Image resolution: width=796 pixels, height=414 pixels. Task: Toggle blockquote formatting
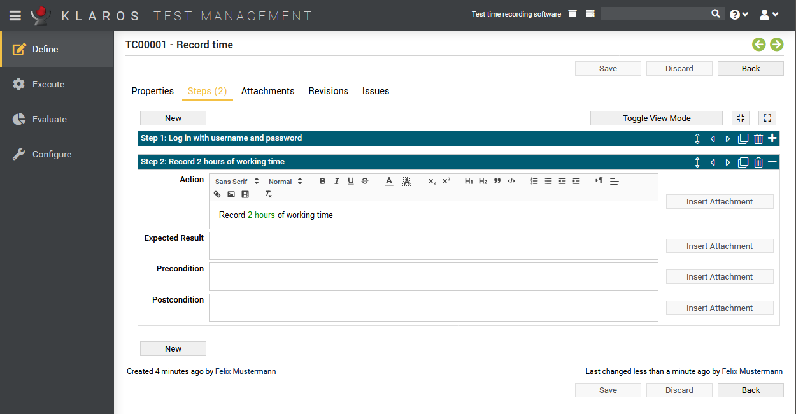pyautogui.click(x=497, y=181)
